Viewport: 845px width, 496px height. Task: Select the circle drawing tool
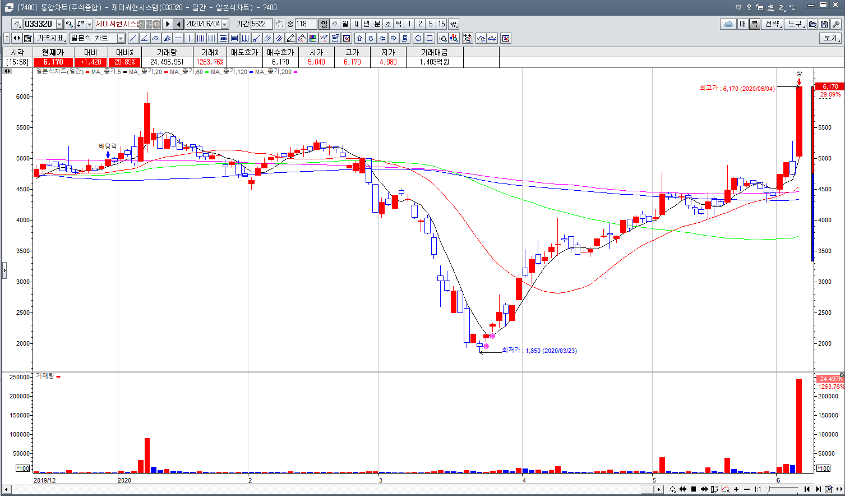point(418,38)
